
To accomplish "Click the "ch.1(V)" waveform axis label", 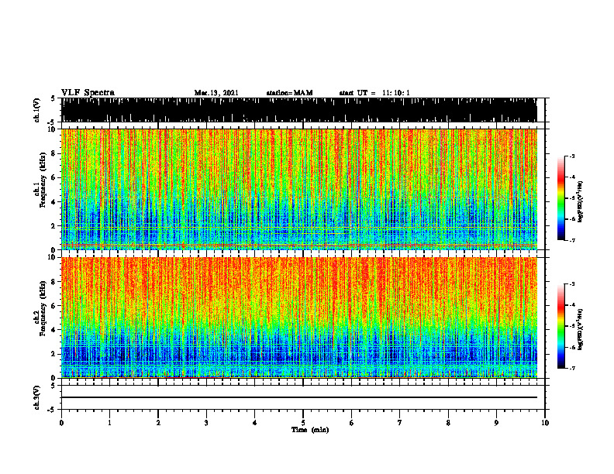I will point(36,110).
